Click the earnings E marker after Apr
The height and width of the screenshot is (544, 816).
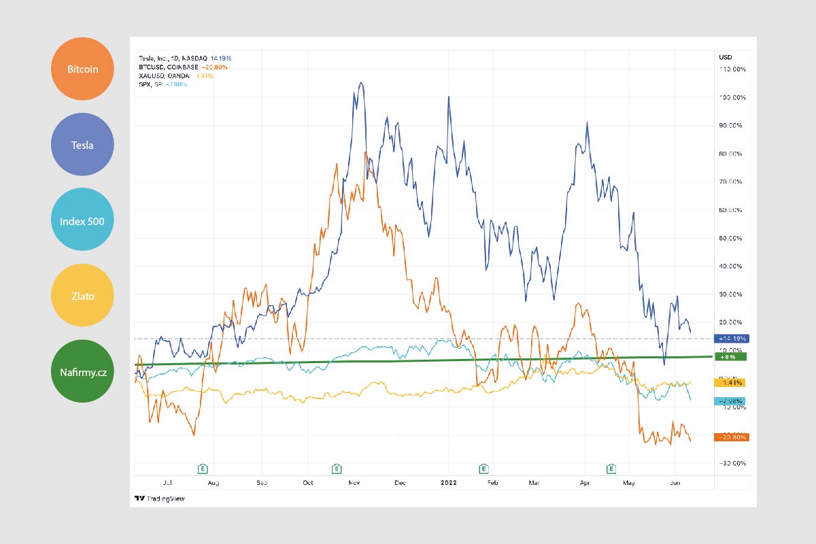tap(611, 468)
